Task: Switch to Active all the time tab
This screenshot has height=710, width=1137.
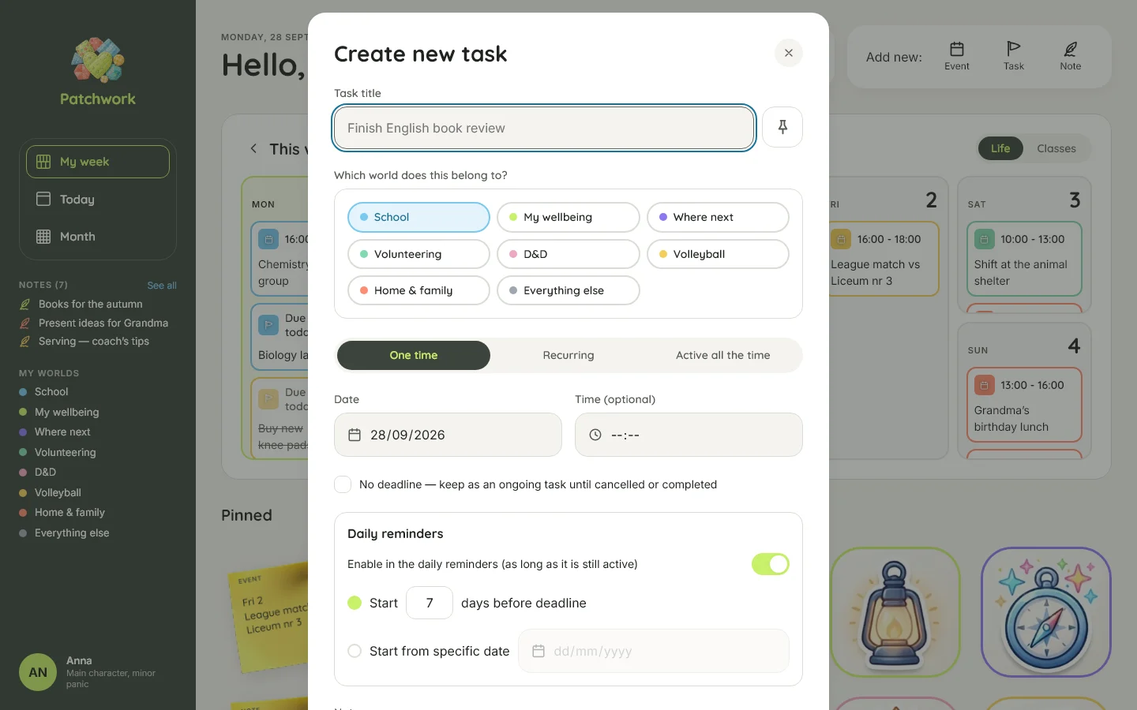Action: [722, 355]
